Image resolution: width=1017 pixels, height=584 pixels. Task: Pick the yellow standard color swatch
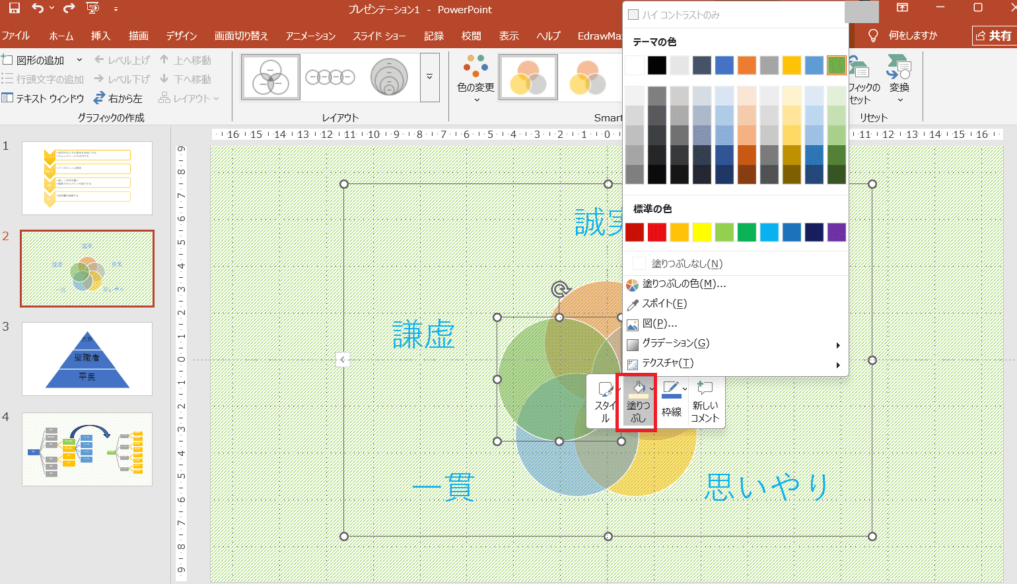702,232
